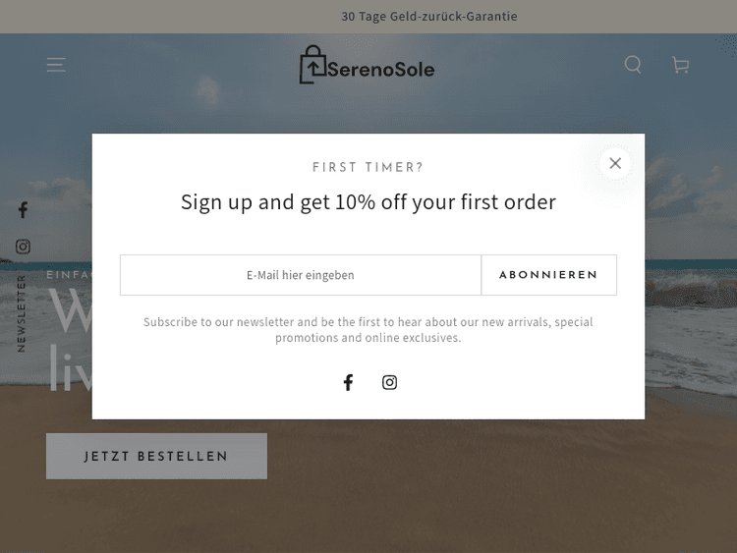Viewport: 737px width, 553px height.
Task: Click the newsletter description paragraph
Action: 368,329
